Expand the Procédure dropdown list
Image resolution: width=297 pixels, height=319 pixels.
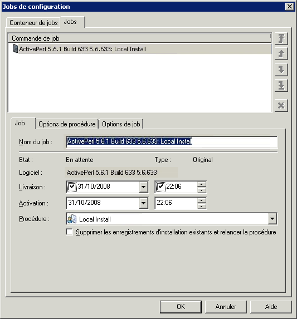(272, 219)
